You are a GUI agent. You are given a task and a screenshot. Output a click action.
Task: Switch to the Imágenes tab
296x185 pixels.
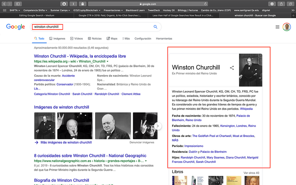tap(57, 38)
